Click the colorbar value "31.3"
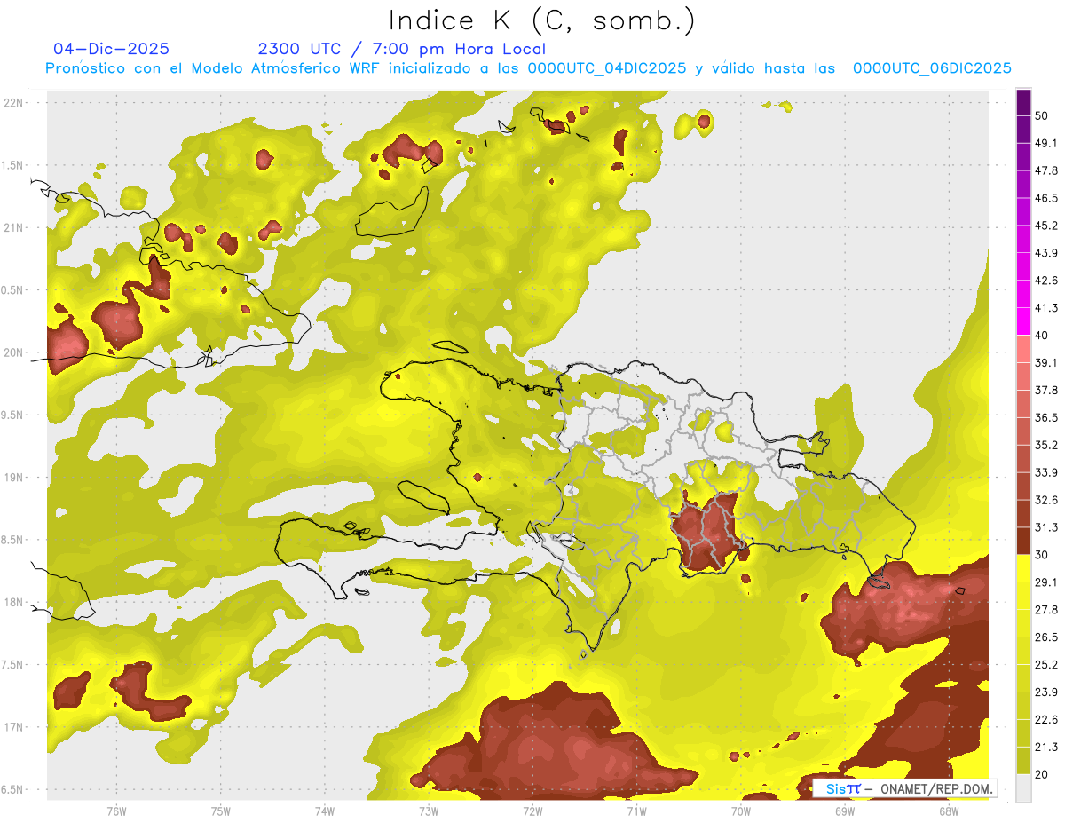The height and width of the screenshot is (823, 1065). 1046,528
